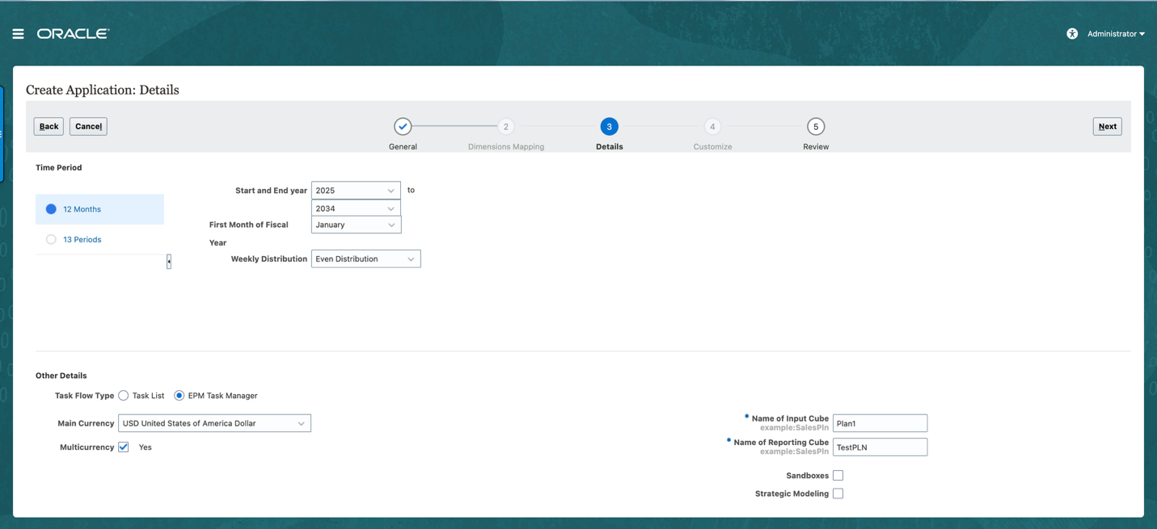The width and height of the screenshot is (1157, 529).
Task: Click the Details step label
Action: click(610, 147)
